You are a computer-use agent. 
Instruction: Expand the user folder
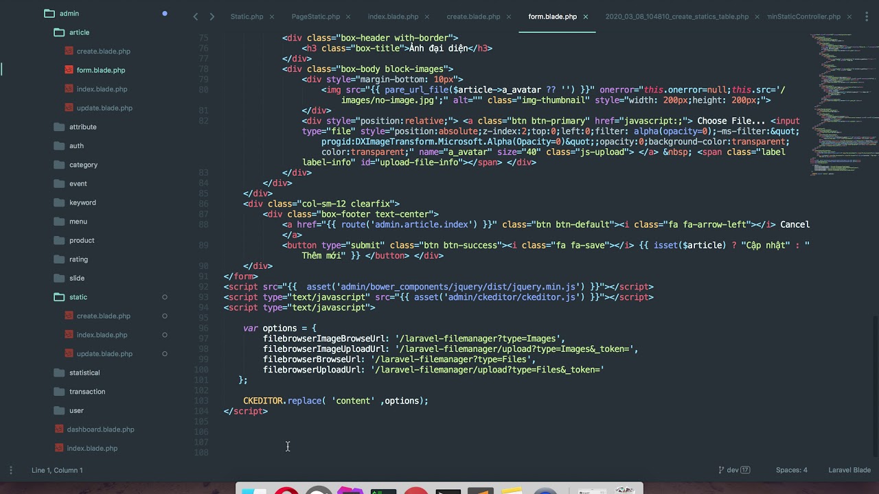coord(58,410)
